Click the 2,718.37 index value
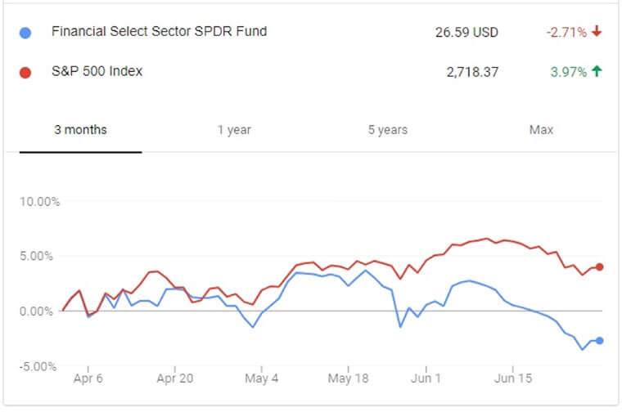The height and width of the screenshot is (412, 622). click(x=471, y=72)
